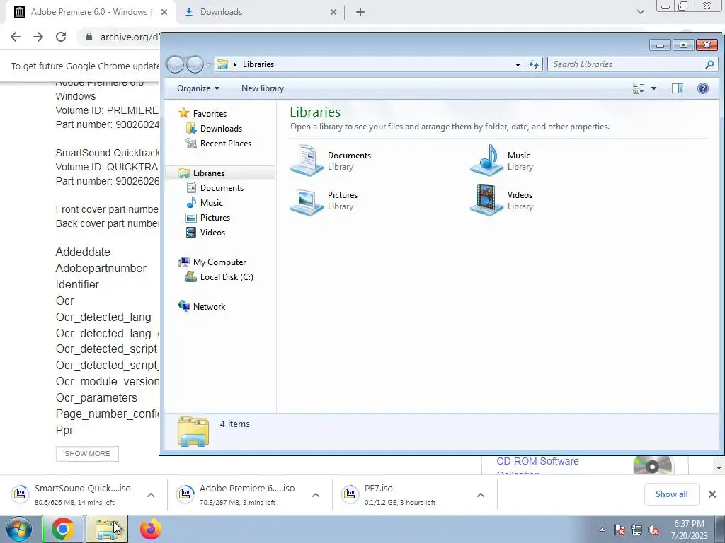725x543 pixels.
Task: Select Documents under Libraries in sidebar
Action: point(222,188)
